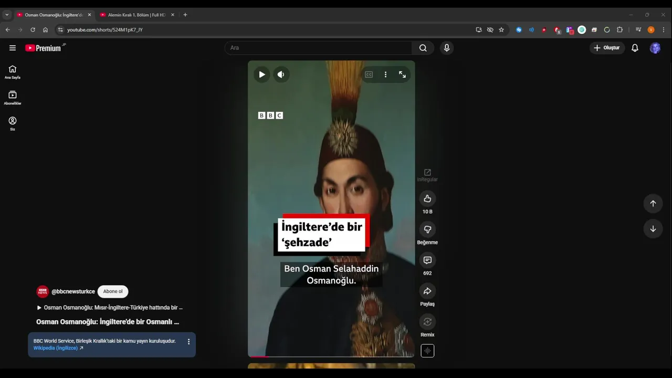This screenshot has height=378, width=672.
Task: Click the crossed-eye icon in address bar
Action: [x=490, y=30]
